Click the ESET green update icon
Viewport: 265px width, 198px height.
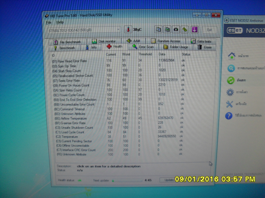pyautogui.click(x=231, y=80)
